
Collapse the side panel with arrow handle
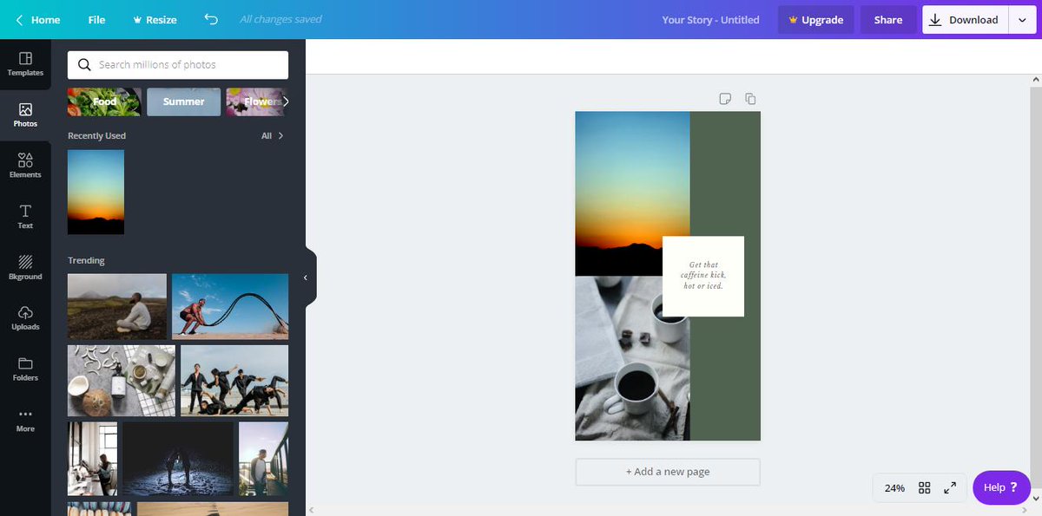coord(306,278)
